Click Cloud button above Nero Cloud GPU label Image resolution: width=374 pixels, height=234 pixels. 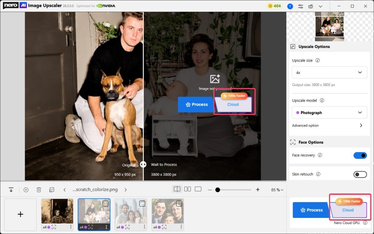click(x=348, y=210)
